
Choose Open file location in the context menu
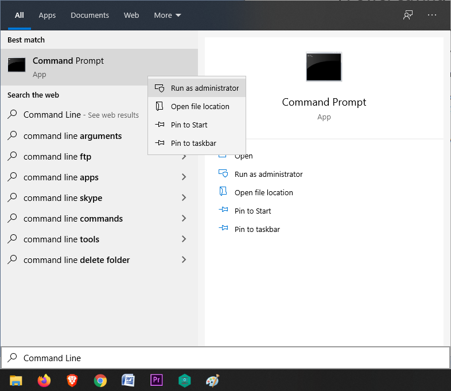pyautogui.click(x=197, y=106)
